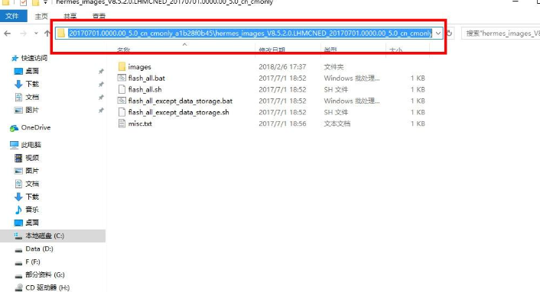Open the 文件 (File) menu tab
Viewport: 540px width, 292px height.
coord(12,16)
